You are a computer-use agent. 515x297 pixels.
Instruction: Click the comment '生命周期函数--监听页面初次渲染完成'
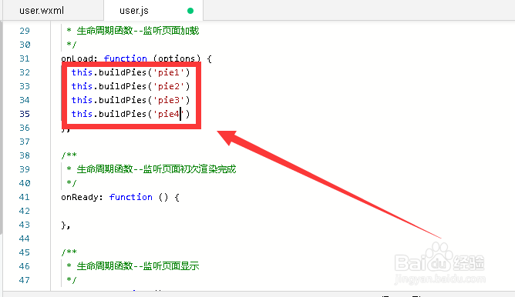(x=157, y=169)
